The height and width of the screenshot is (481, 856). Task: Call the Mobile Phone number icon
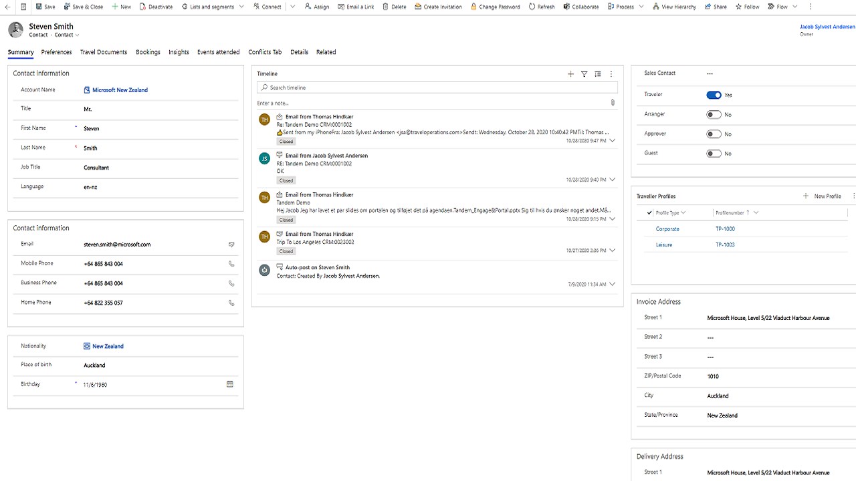click(x=231, y=264)
